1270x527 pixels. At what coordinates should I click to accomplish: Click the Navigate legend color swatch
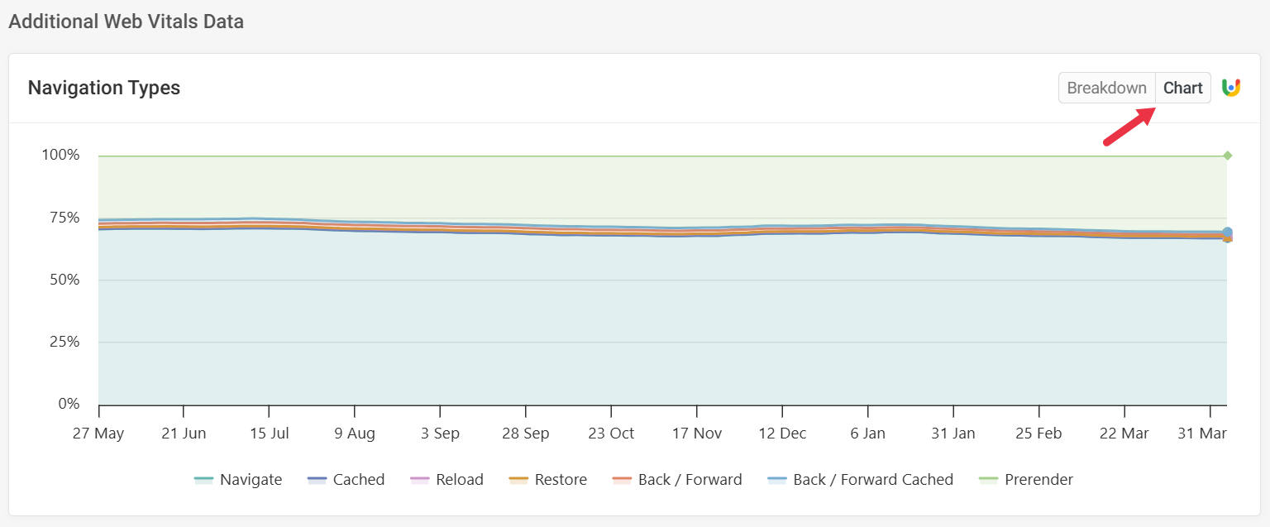(203, 480)
